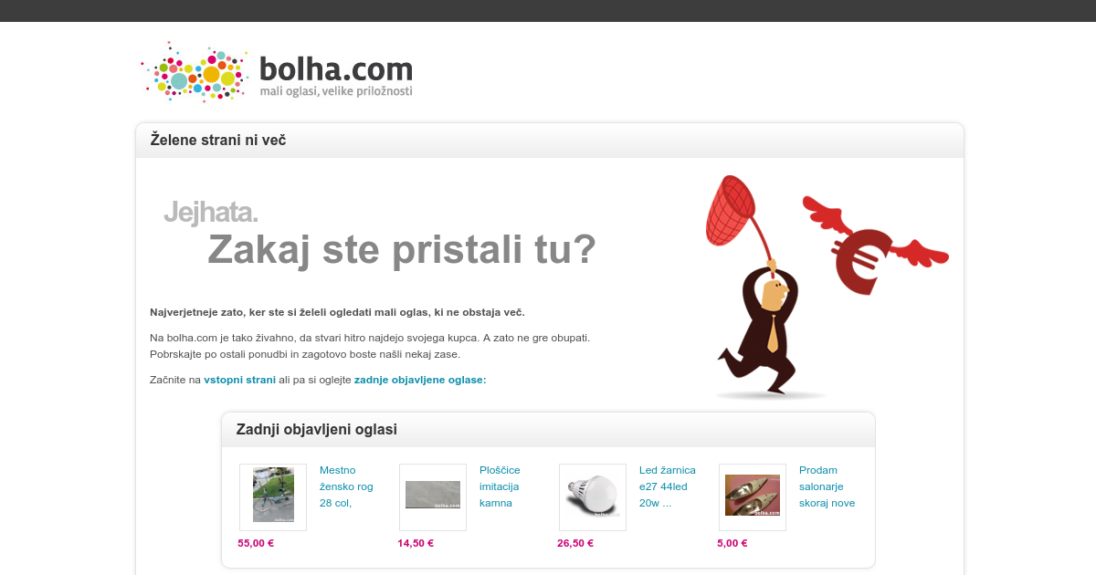Image resolution: width=1096 pixels, height=575 pixels.
Task: Open Mestno žensko rog 28 col listing
Action: [346, 486]
